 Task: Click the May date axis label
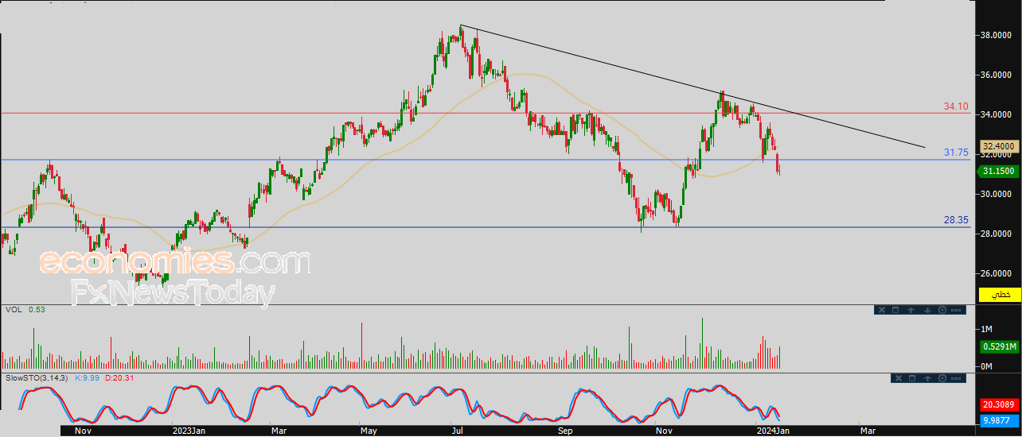point(369,431)
